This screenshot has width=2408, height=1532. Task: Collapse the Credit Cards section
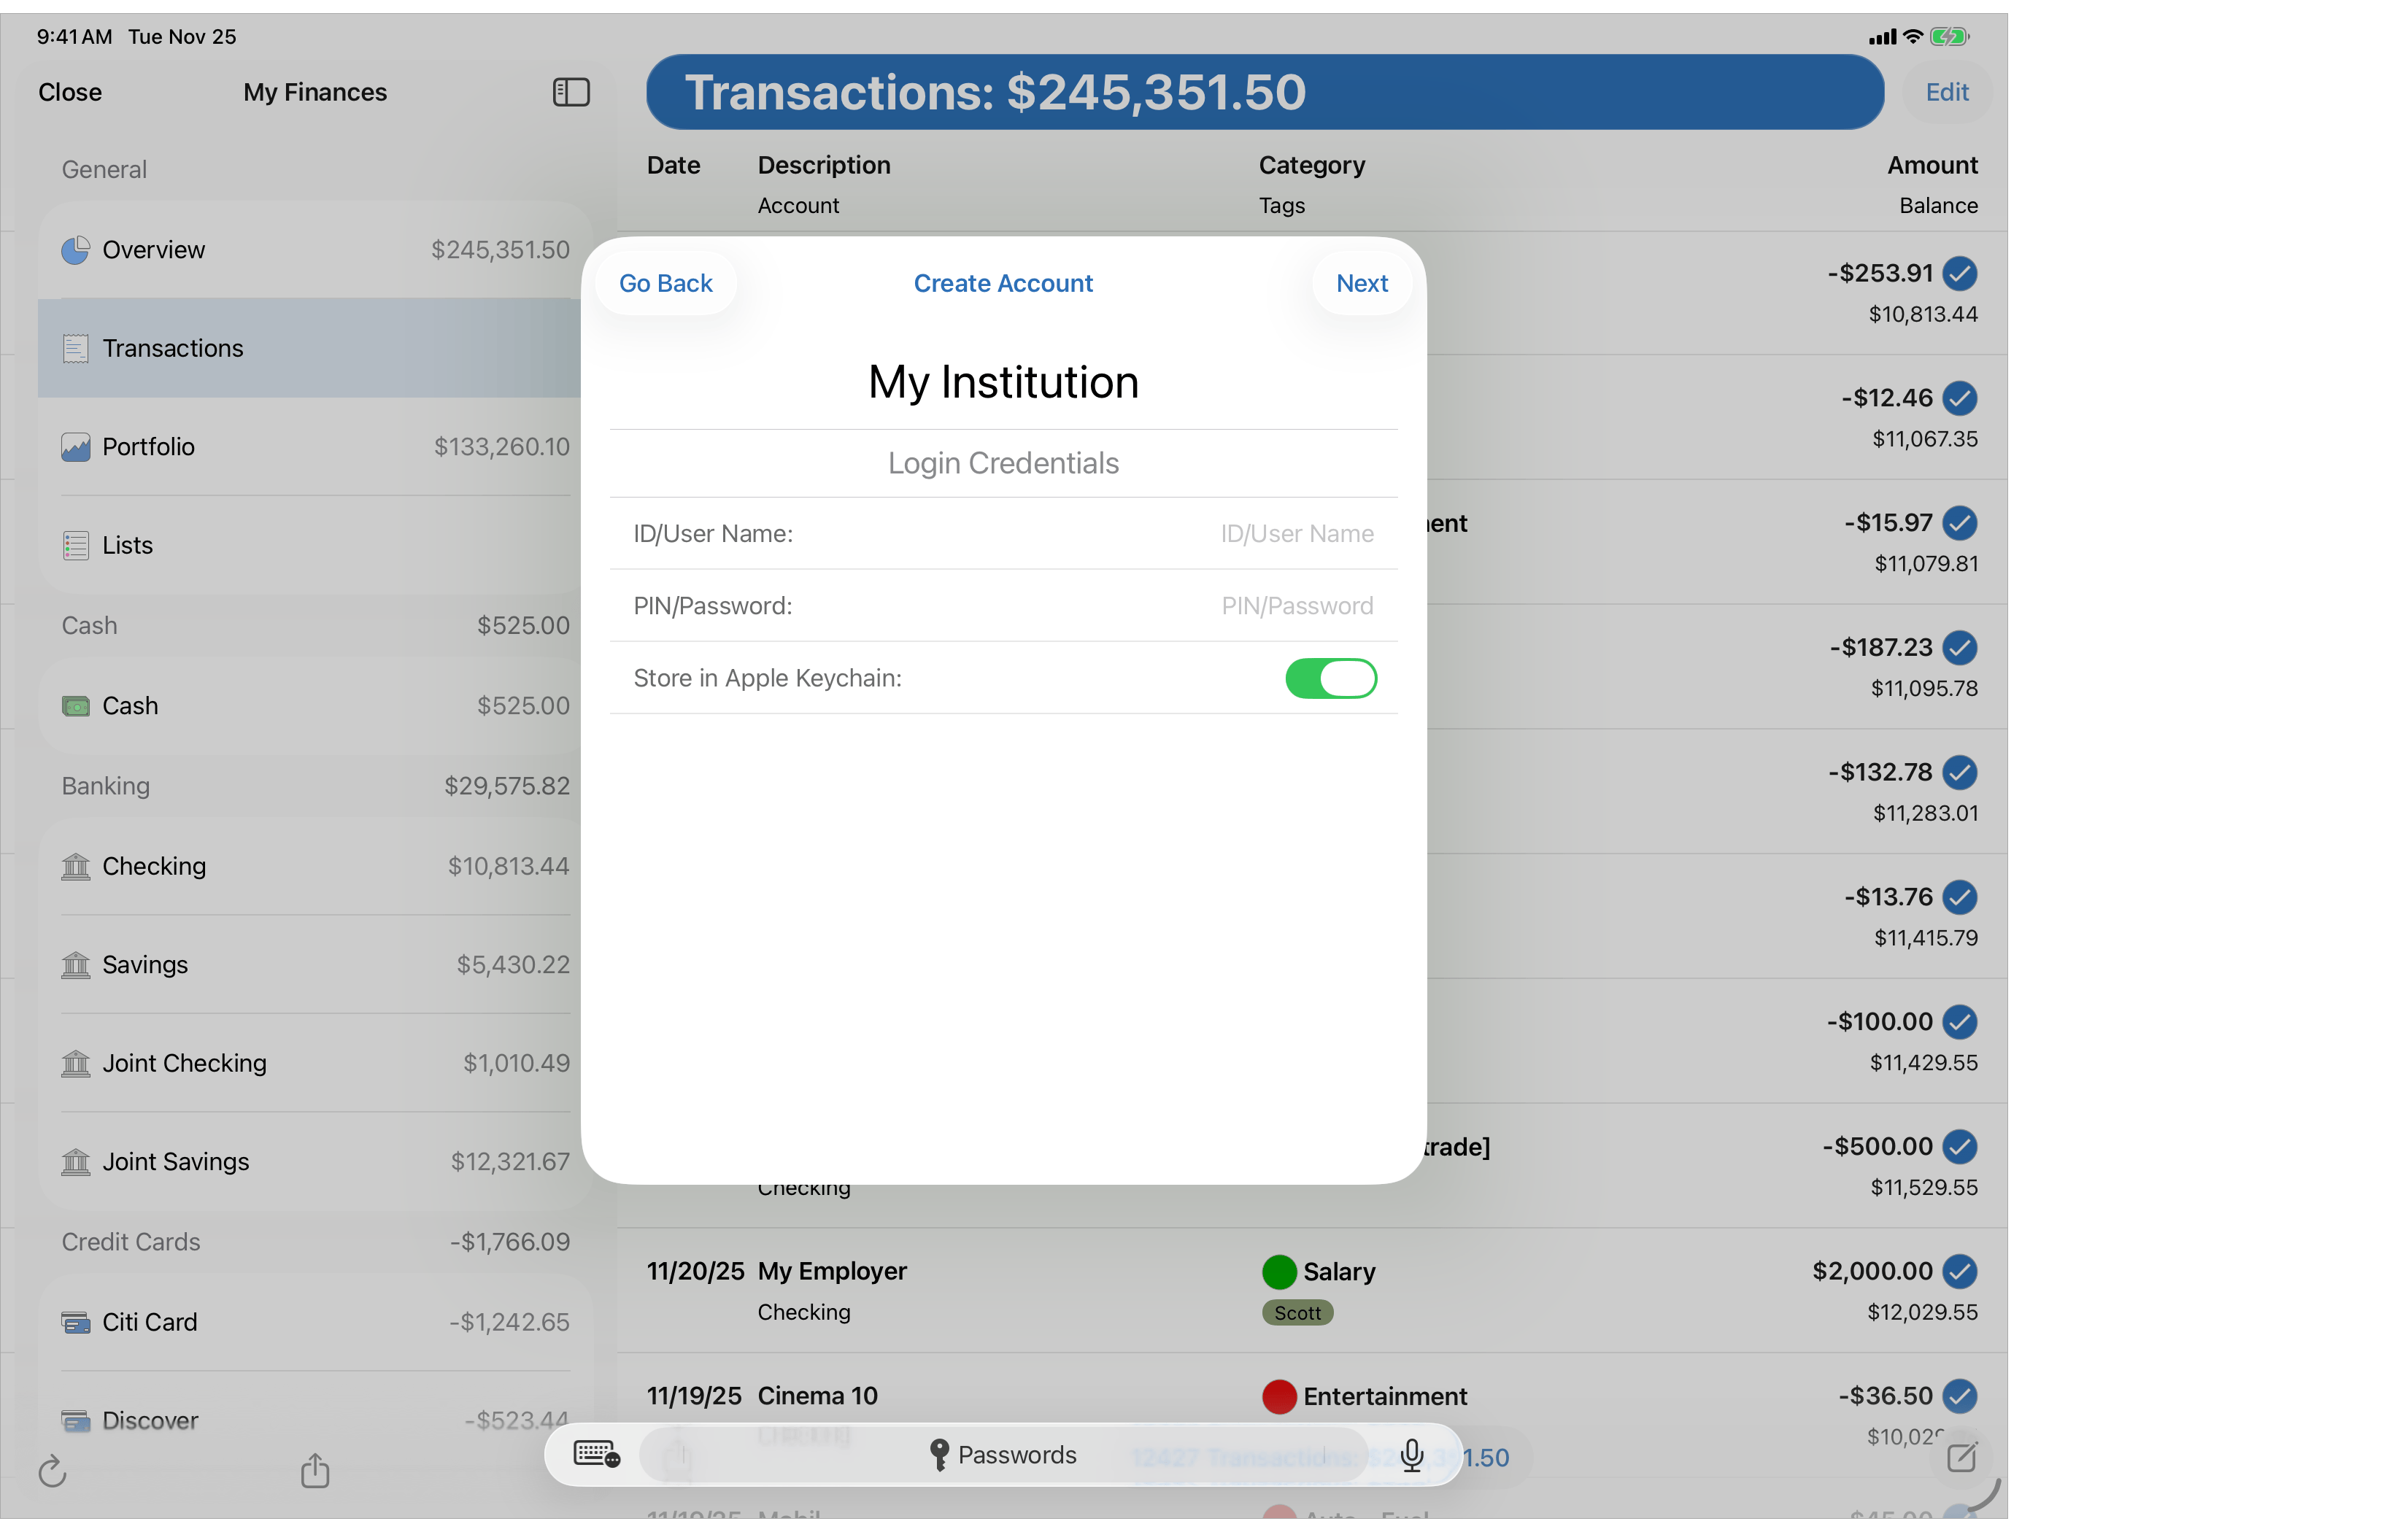pyautogui.click(x=131, y=1241)
